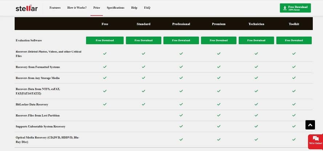Click the scroll-to-top arrow button

310,125
